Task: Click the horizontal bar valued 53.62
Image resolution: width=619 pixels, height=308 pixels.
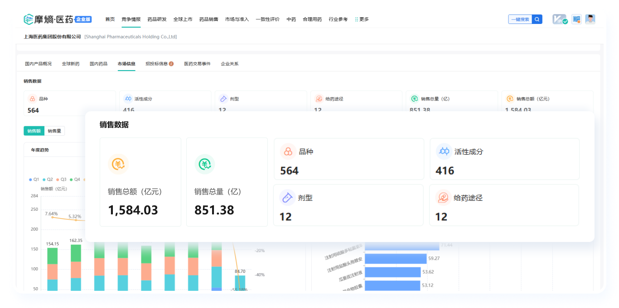Action: pos(392,272)
